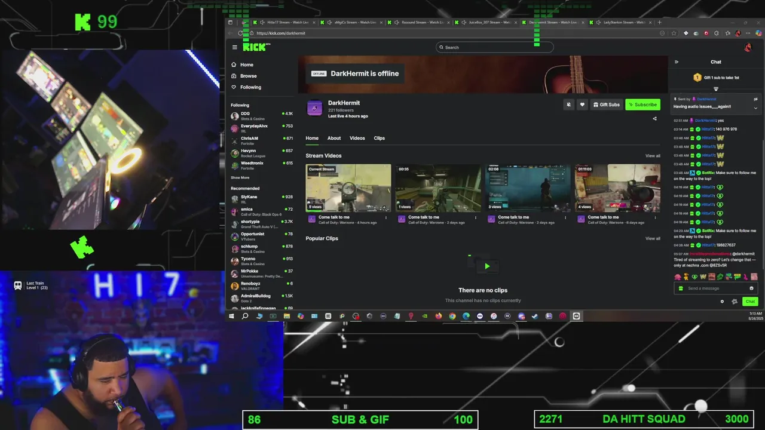Open the chat emoji picker
This screenshot has height=430, width=765.
751,288
